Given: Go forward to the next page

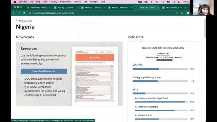Looking at the screenshot, I should [x=19, y=13].
